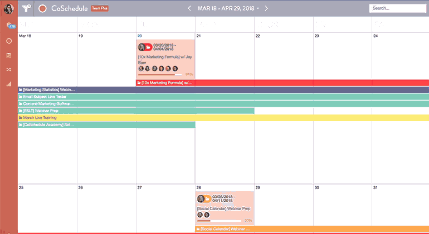Open the [ESLT] Webinar Prep bar
Viewport: 429px width, 234px height.
pos(136,111)
